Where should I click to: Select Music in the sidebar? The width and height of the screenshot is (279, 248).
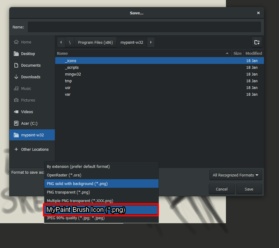(x=32, y=89)
